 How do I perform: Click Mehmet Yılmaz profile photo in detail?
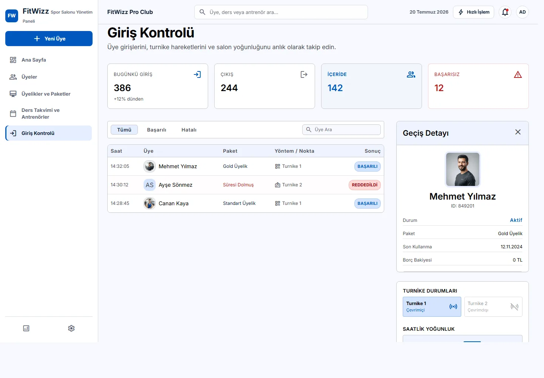(463, 169)
